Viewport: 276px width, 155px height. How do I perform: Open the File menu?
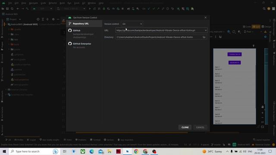[10, 3]
